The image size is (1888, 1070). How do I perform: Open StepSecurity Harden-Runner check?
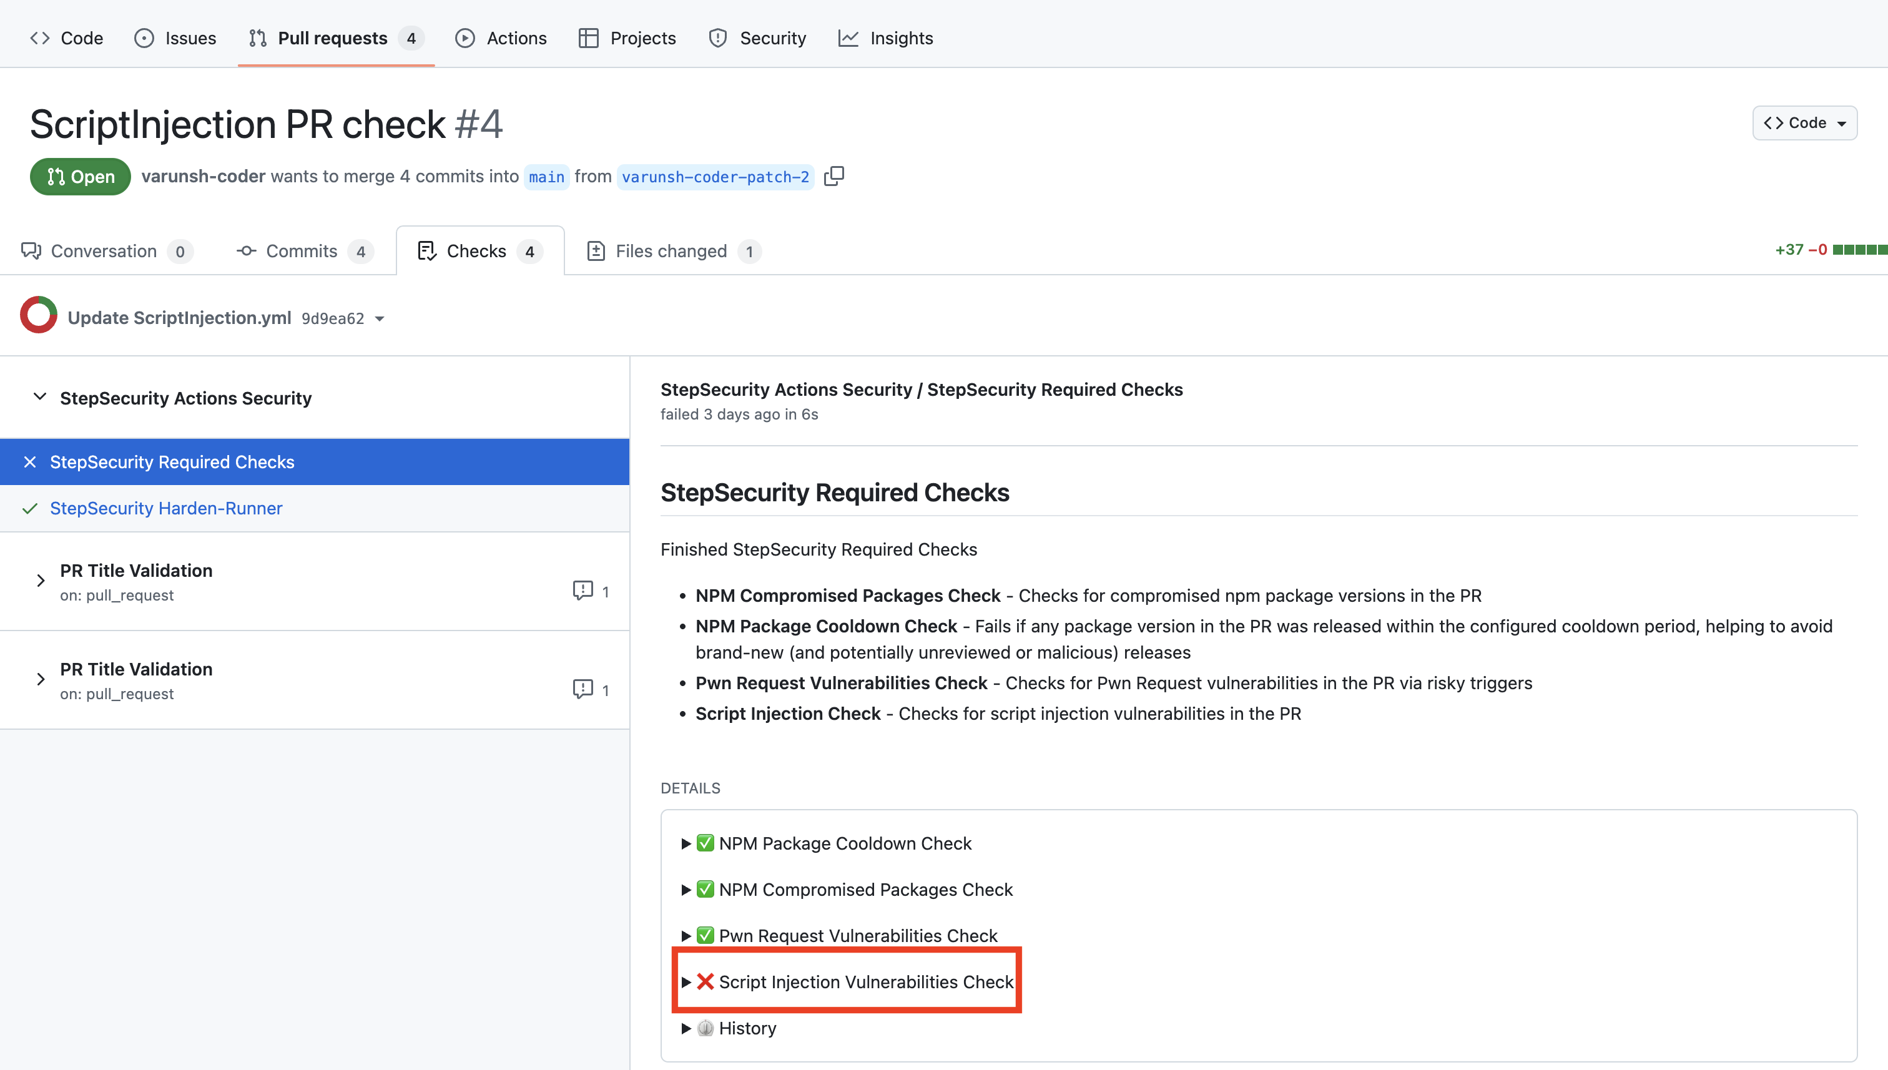click(166, 509)
